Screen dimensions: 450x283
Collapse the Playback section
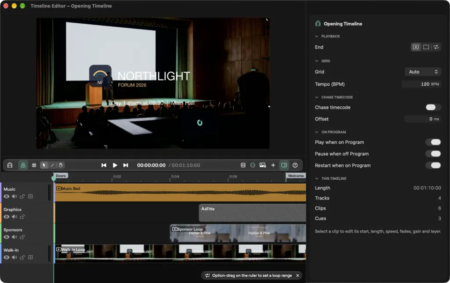[x=327, y=36]
